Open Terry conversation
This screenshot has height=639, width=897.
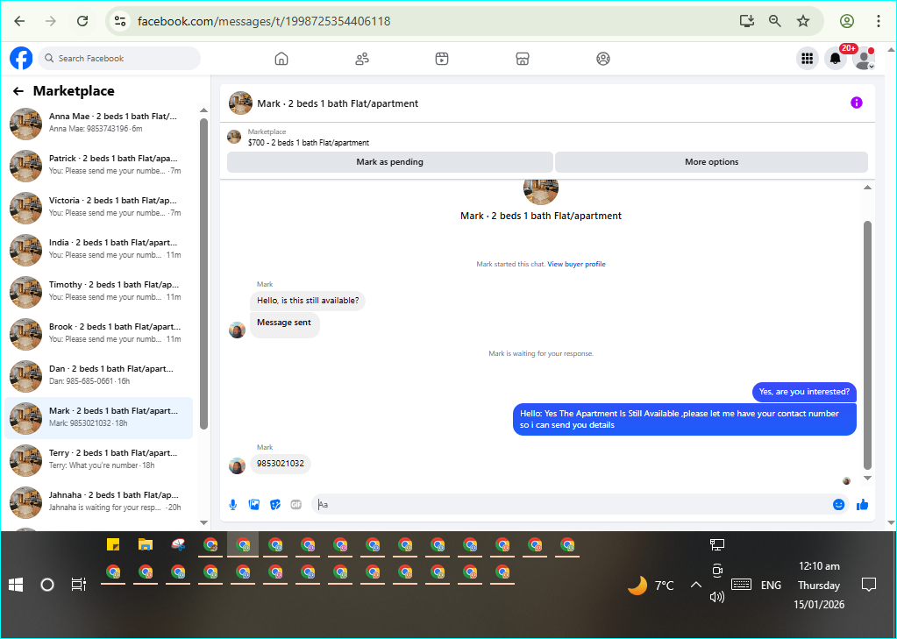[99, 460]
